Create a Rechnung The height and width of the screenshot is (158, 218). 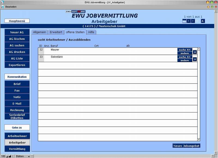click(x=17, y=110)
